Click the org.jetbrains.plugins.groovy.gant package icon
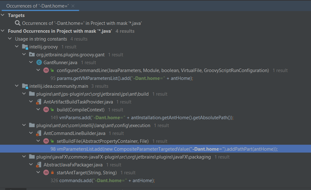 pos(32,54)
